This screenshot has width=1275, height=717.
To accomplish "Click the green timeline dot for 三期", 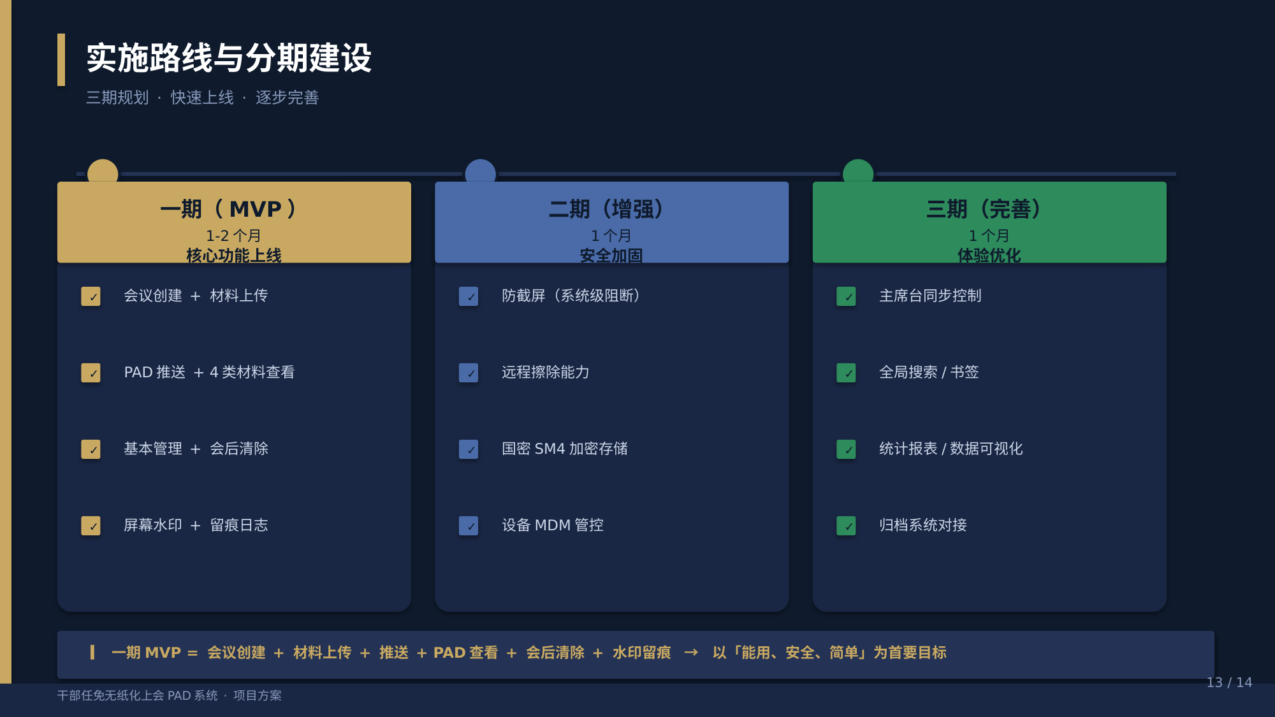I will coord(858,172).
